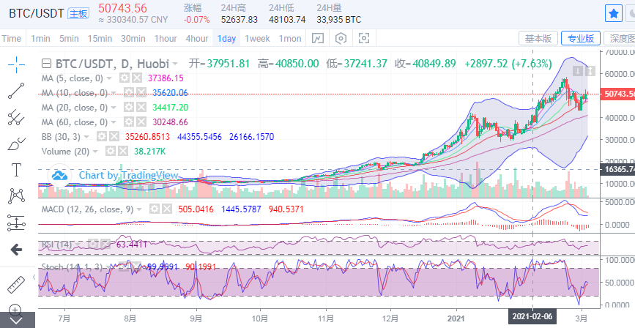The height and width of the screenshot is (328, 635).
Task: Take a chart snapshot with screenshot icon
Action: (x=364, y=39)
